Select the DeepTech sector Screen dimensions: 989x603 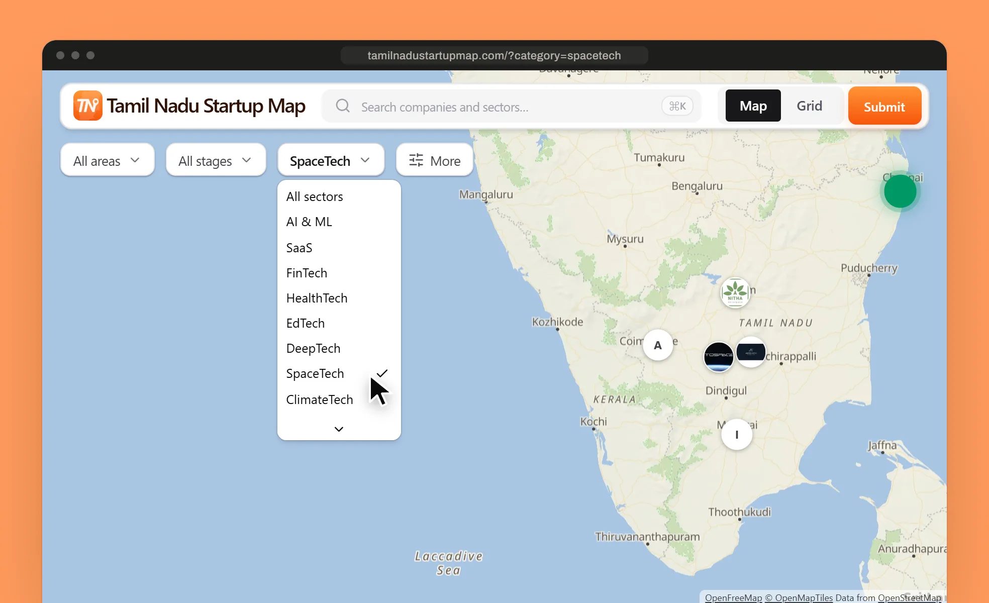point(339,348)
